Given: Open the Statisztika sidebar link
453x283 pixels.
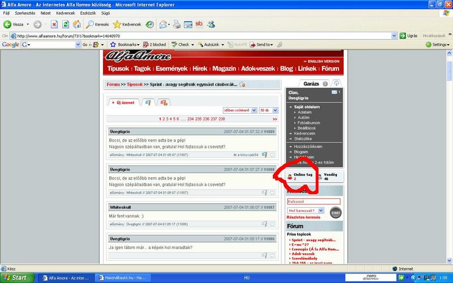Looking at the screenshot, I should click(x=303, y=139).
